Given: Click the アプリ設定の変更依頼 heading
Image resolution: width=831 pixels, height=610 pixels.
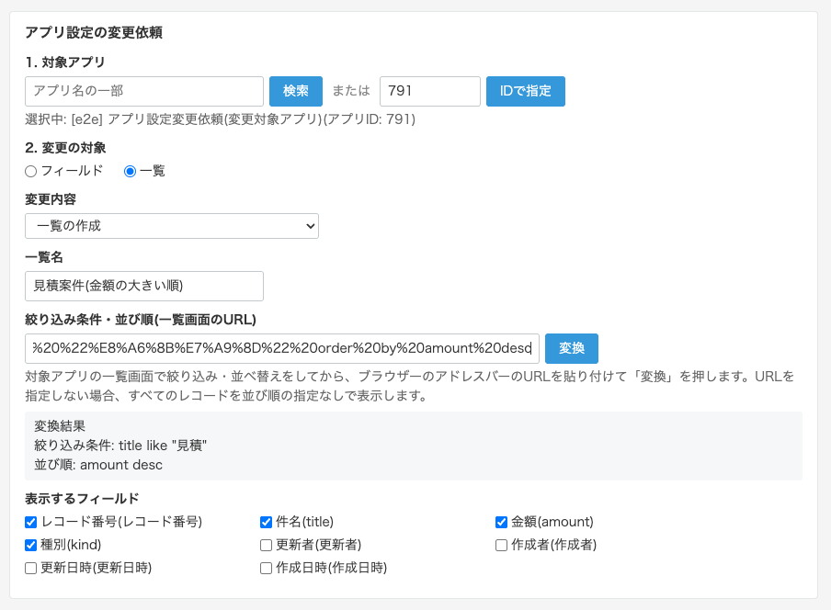Looking at the screenshot, I should [x=94, y=33].
